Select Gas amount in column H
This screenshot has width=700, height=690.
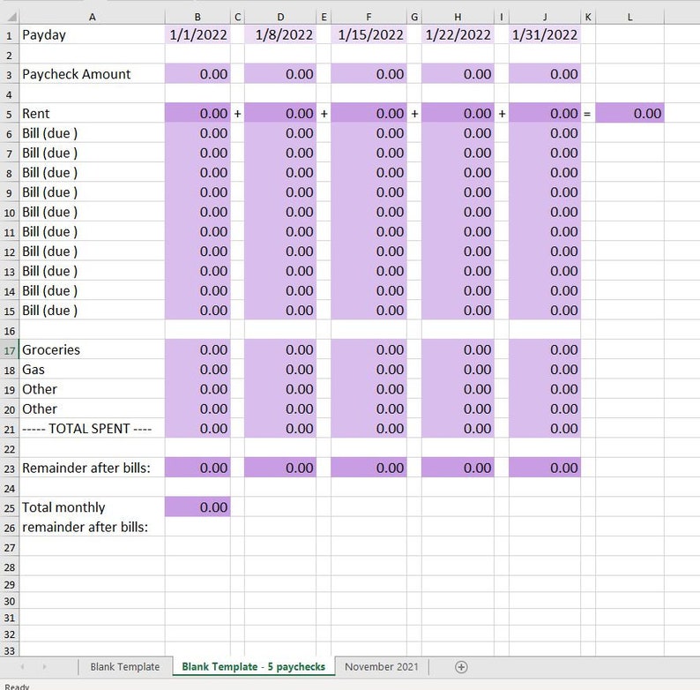pos(458,369)
